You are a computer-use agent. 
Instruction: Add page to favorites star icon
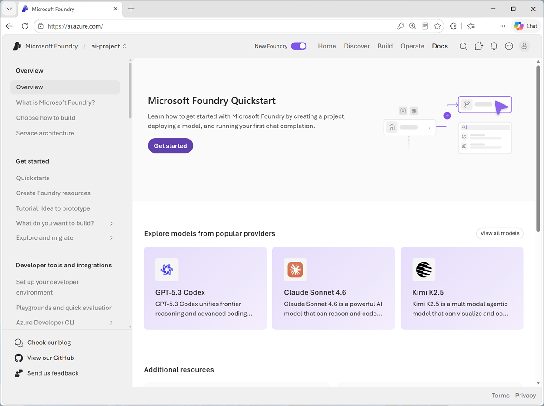pos(437,26)
